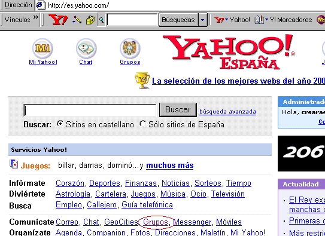Select Sólo sitios de España radio button
This screenshot has height=236, width=325.
click(142, 124)
